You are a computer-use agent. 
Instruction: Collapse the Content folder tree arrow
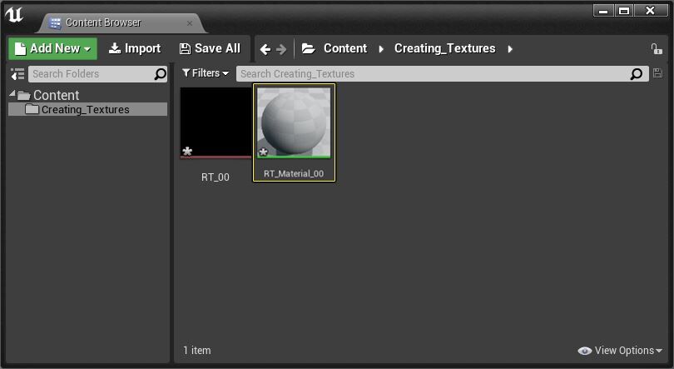(12, 93)
